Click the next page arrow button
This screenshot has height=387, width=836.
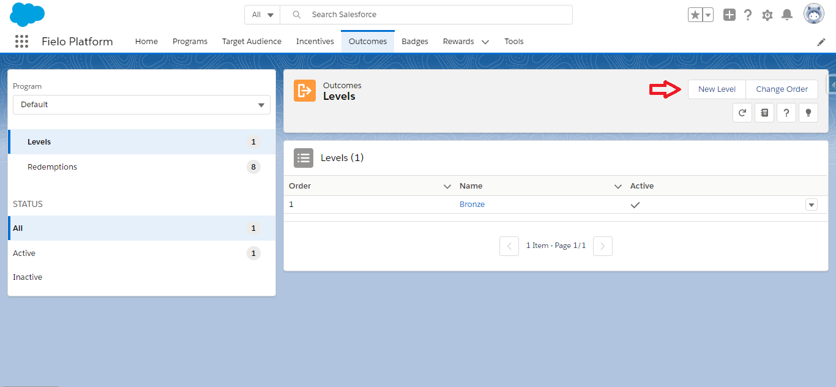point(603,246)
